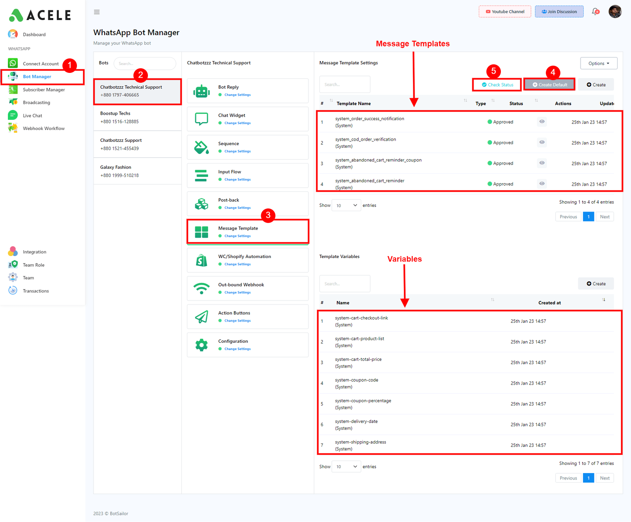Select the system-shipping-address variable row
631x522 pixels.
pos(467,445)
